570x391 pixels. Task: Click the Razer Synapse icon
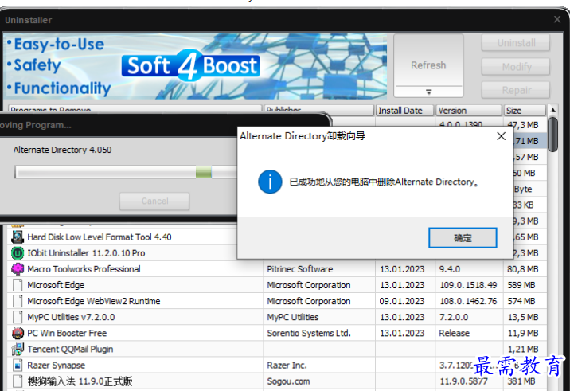coord(18,365)
